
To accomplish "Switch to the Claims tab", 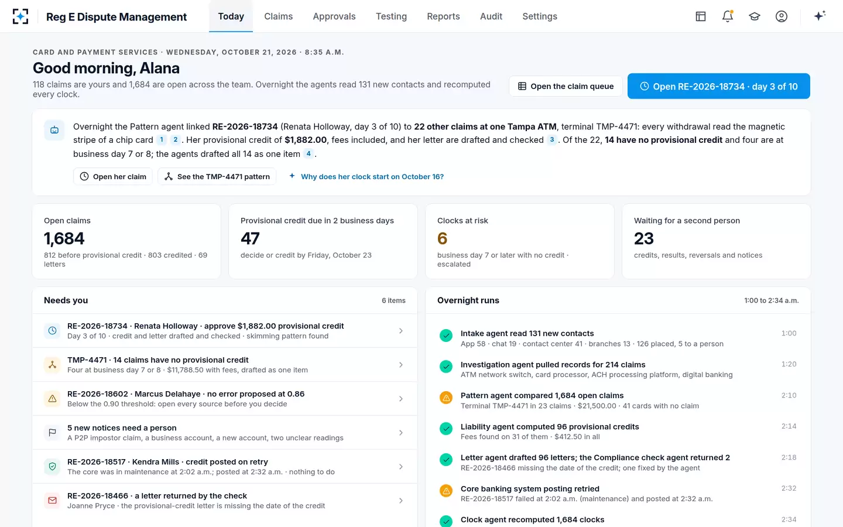I will (x=278, y=16).
